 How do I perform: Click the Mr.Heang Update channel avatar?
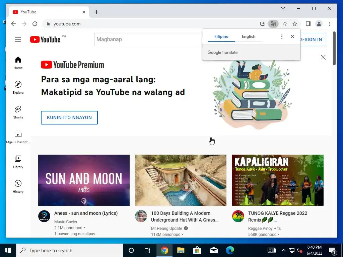(x=141, y=217)
